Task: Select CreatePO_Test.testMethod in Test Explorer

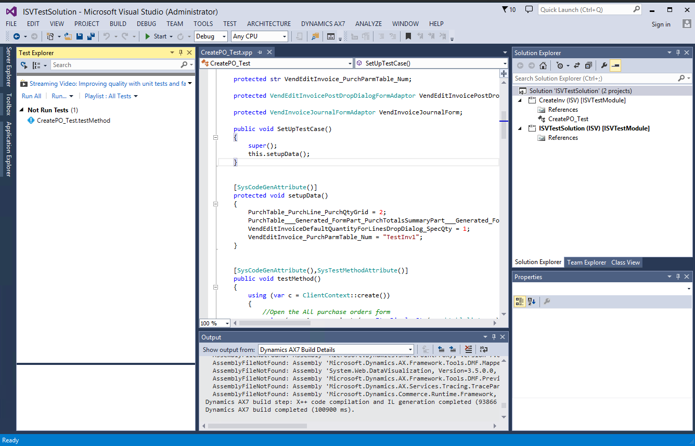Action: pyautogui.click(x=73, y=121)
